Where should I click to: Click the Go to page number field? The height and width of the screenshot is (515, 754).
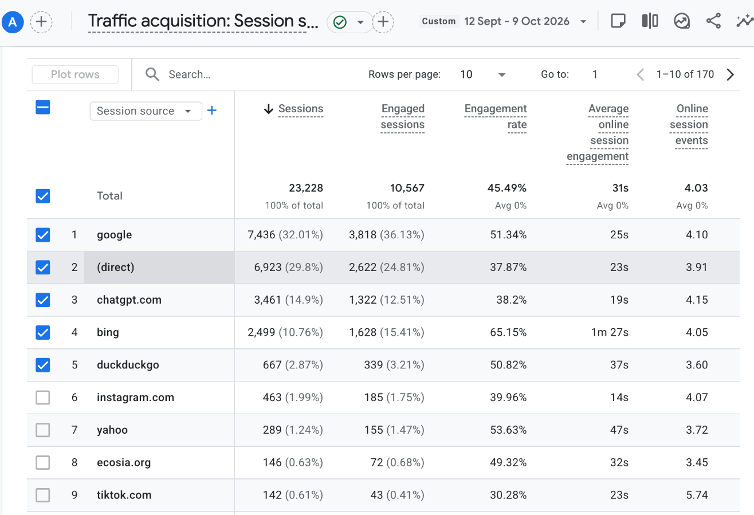pos(595,74)
